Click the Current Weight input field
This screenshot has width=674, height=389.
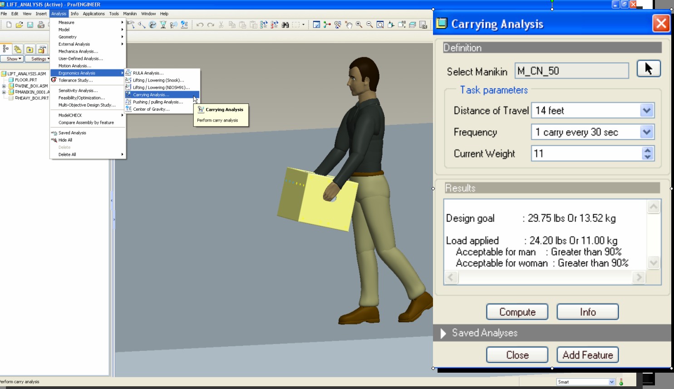click(x=586, y=153)
